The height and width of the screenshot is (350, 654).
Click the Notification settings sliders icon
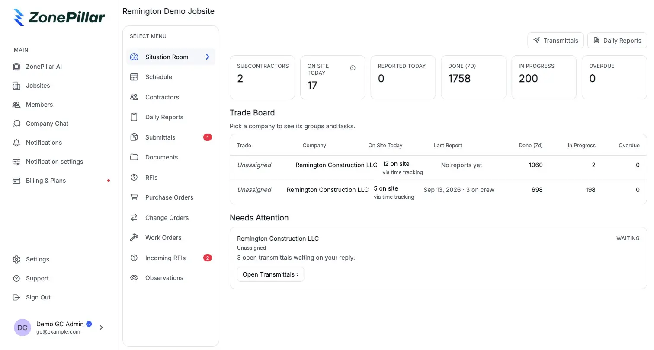pos(16,162)
